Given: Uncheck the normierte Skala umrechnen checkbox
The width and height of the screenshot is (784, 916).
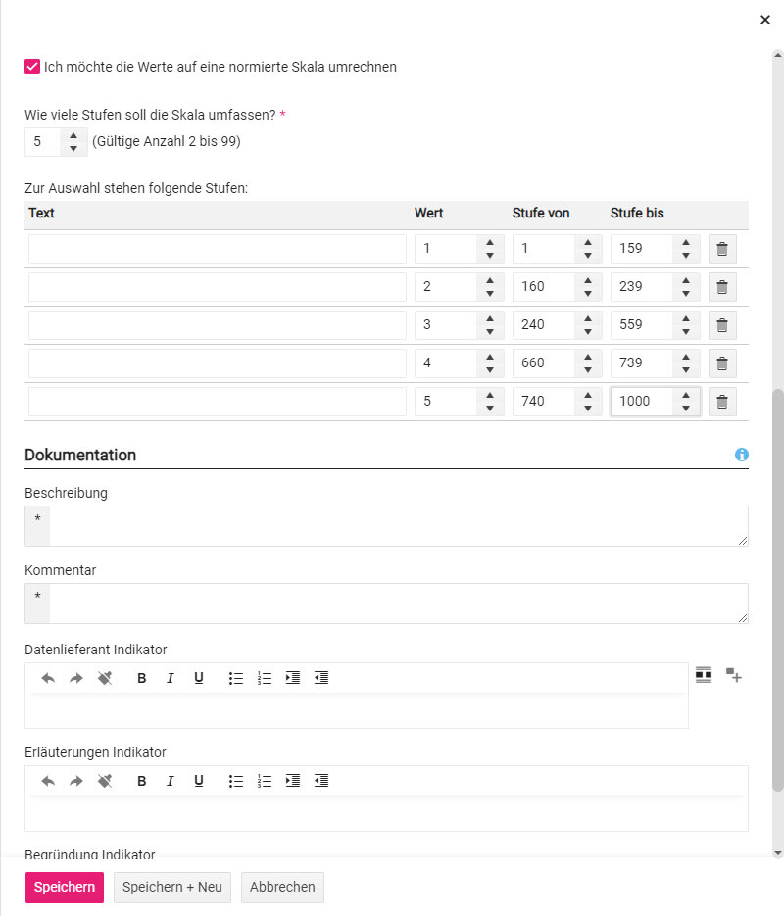Looking at the screenshot, I should pos(32,68).
